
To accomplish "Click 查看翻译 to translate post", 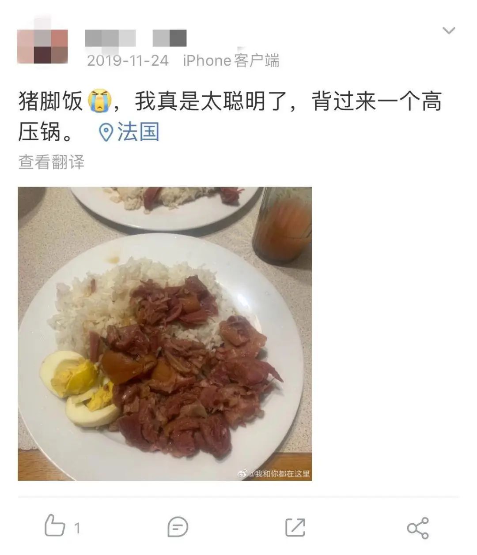I will coord(51,162).
